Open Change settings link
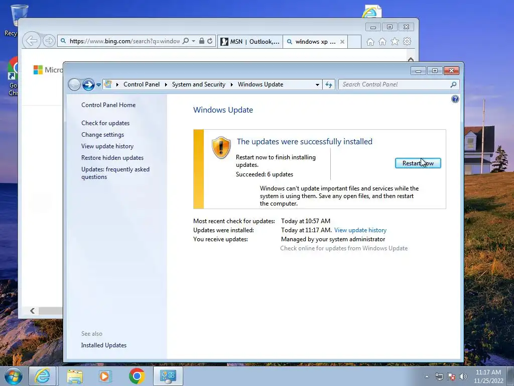Viewport: 514px width, 386px height. click(x=102, y=135)
